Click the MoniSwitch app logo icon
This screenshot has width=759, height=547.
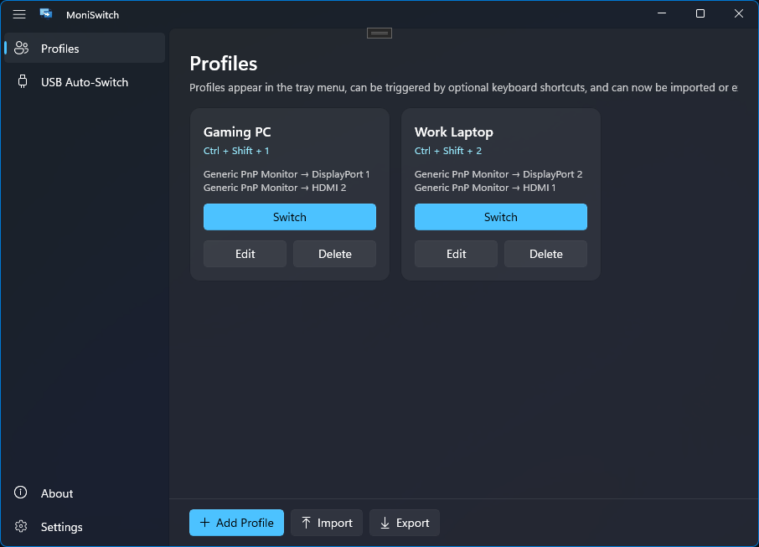pyautogui.click(x=47, y=14)
